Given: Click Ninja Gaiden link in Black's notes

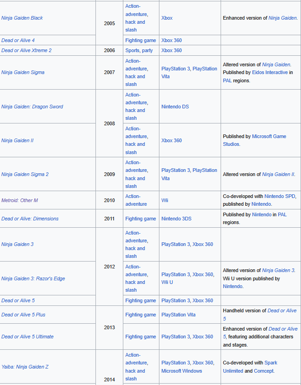Looking at the screenshot, I should 283,18.
